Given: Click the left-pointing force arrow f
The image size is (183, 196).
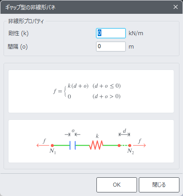Looking at the screenshot, I should [43, 145].
